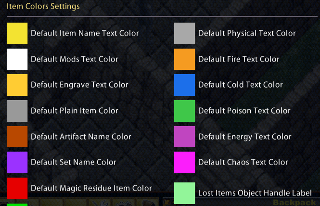Choose the Default Physical Text Color swatch
Viewport: 320px width, 206px height.
(x=184, y=34)
